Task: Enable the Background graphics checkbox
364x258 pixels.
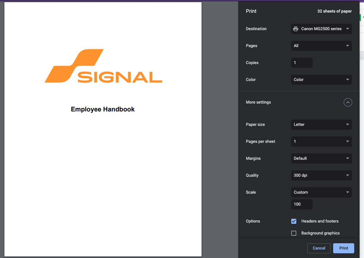Action: (x=294, y=233)
